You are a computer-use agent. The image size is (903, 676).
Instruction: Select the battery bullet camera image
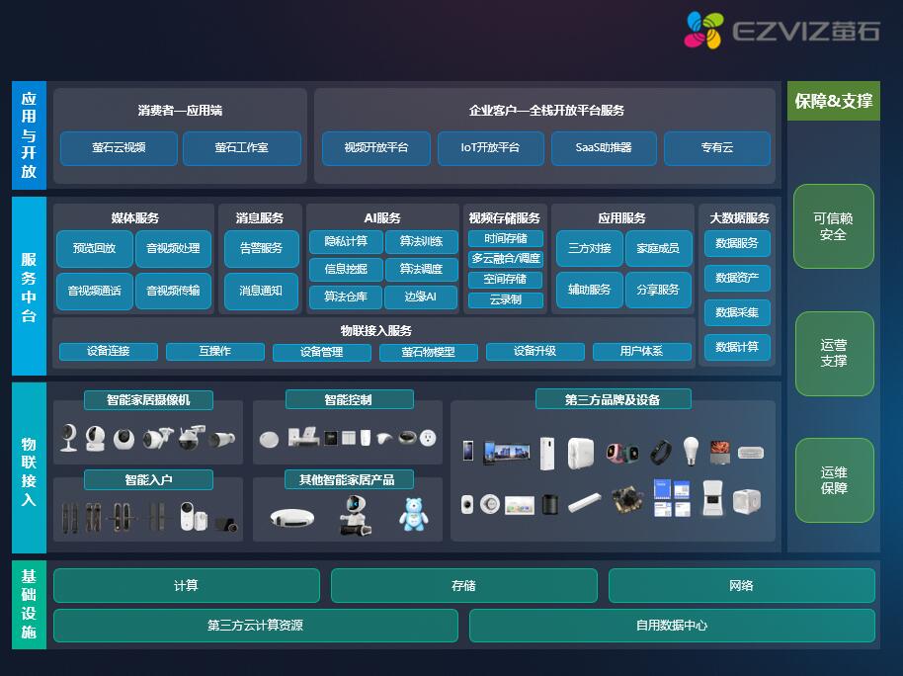coord(221,439)
